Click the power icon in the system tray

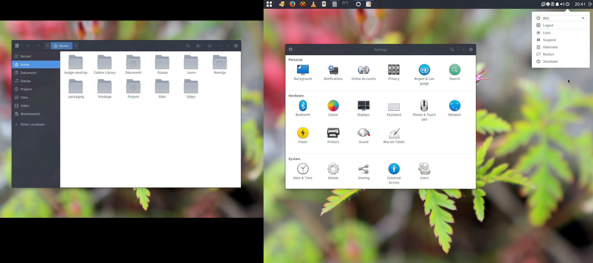tap(568, 4)
